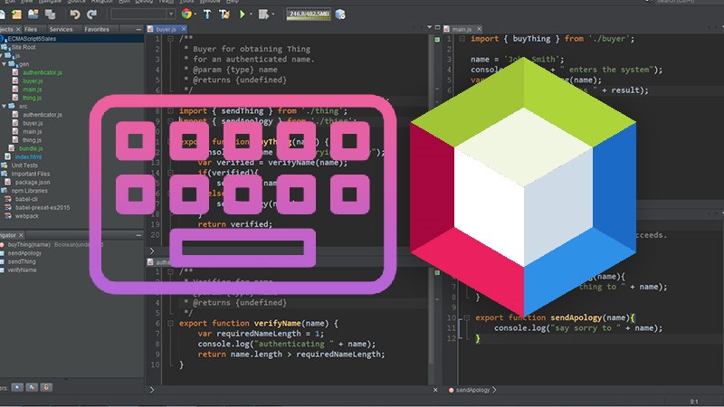The width and height of the screenshot is (724, 407).
Task: Collapse the gen folder
Action: point(5,64)
